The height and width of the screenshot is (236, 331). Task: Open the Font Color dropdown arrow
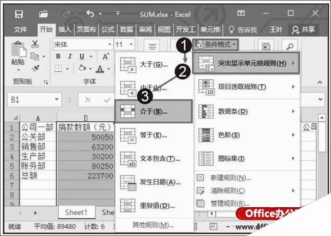click(109, 69)
